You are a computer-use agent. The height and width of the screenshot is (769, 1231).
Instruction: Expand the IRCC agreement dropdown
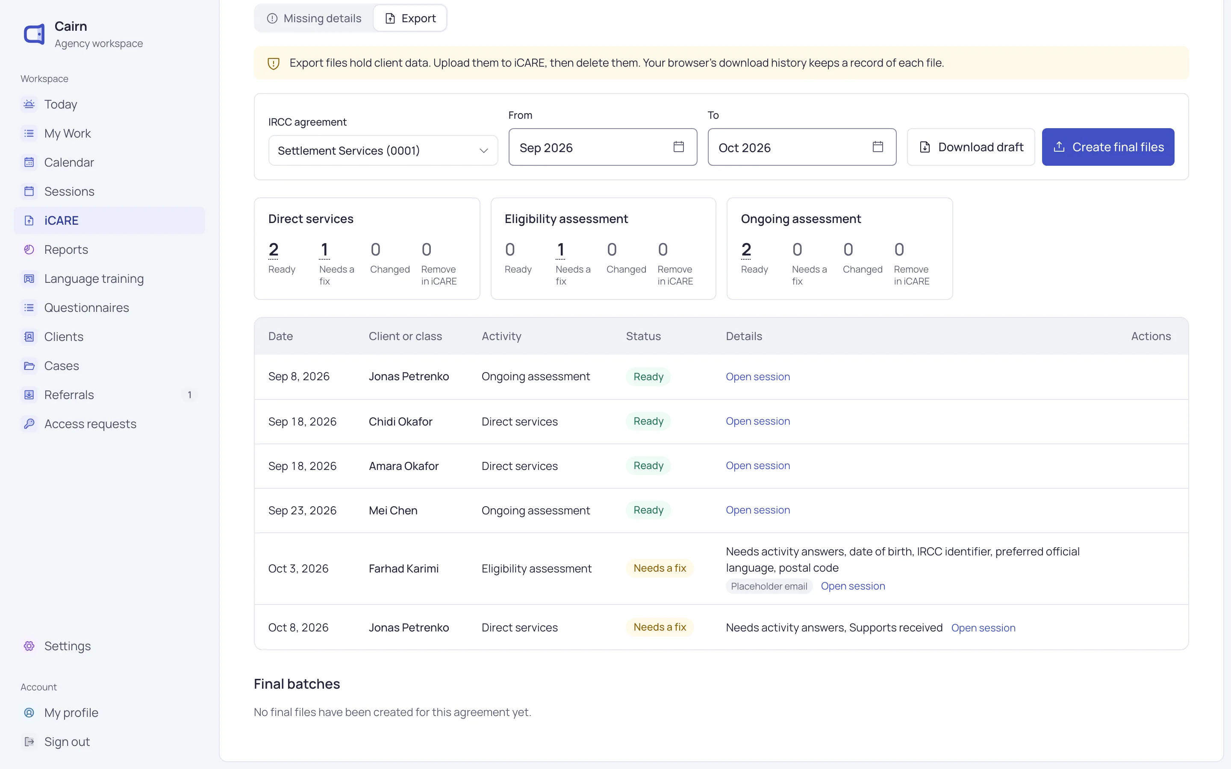(x=383, y=150)
